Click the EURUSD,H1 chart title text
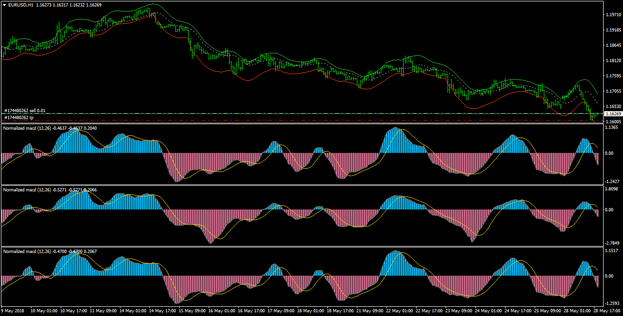Viewport: 623px width, 316px height. pyautogui.click(x=21, y=5)
